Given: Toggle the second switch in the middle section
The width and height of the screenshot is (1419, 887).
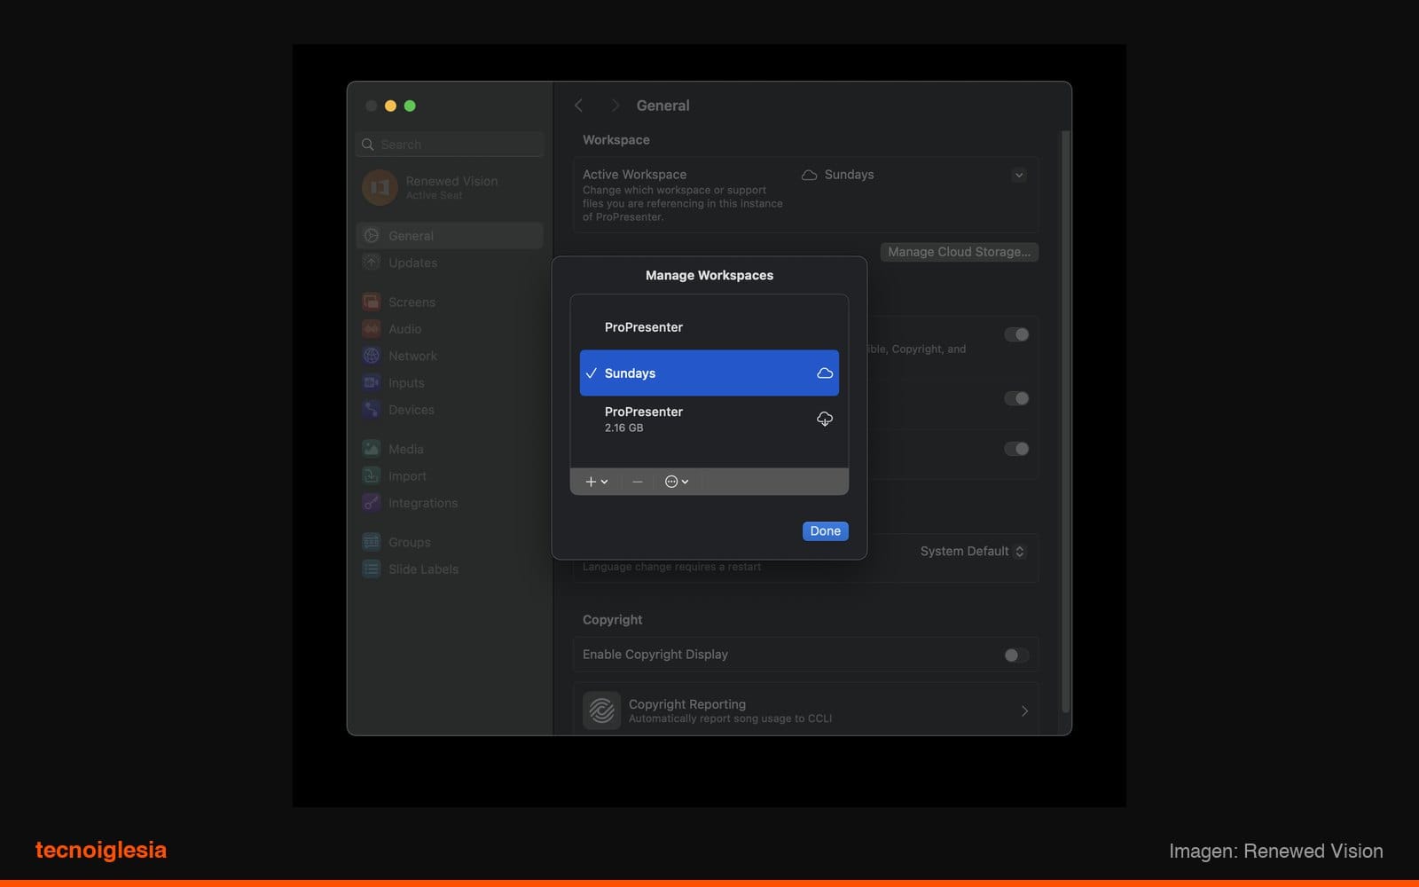Looking at the screenshot, I should (x=1016, y=398).
